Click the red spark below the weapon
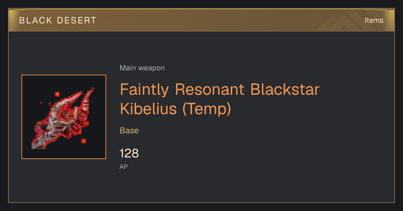Viewport: 403px width, 211px height. 83,141
